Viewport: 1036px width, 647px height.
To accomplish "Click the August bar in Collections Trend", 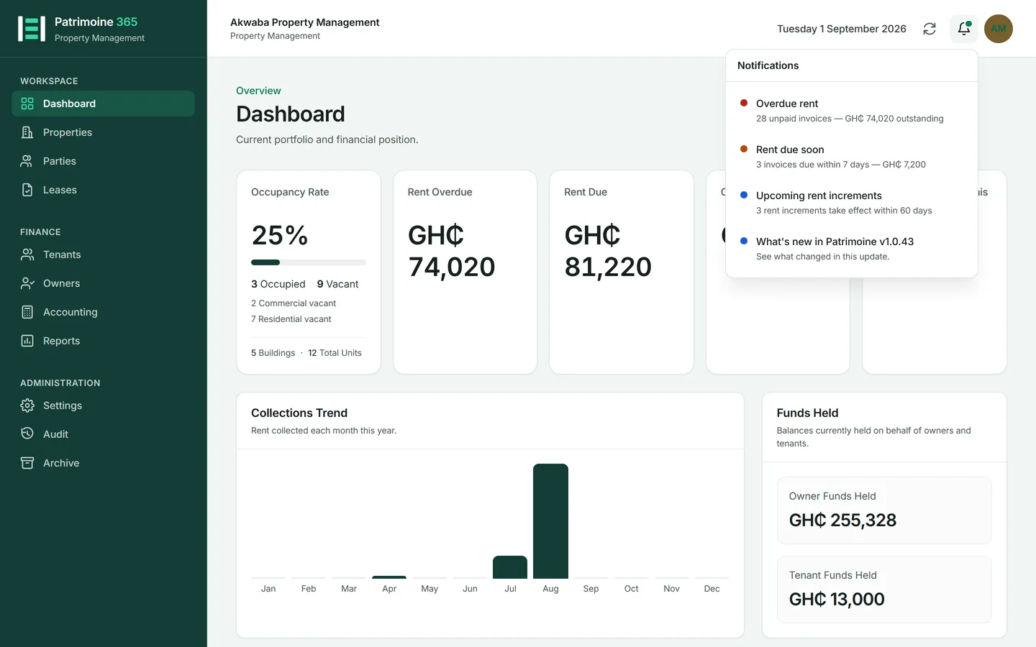I will pos(550,521).
